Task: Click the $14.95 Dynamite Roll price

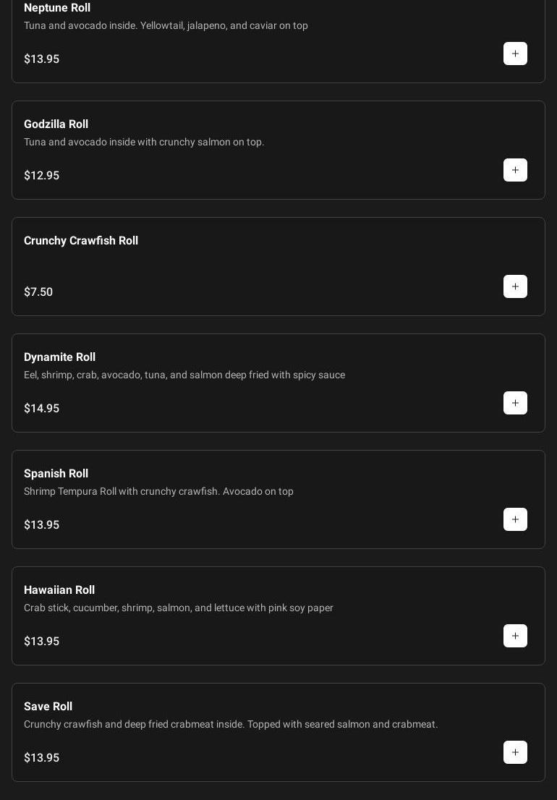Action: [41, 409]
